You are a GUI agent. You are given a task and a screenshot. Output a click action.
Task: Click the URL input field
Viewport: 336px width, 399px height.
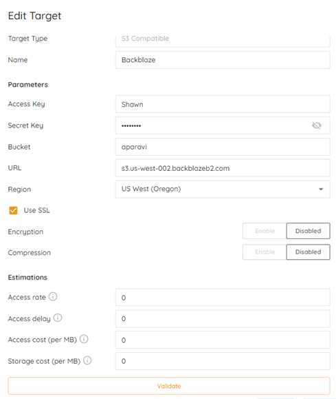[x=223, y=168]
